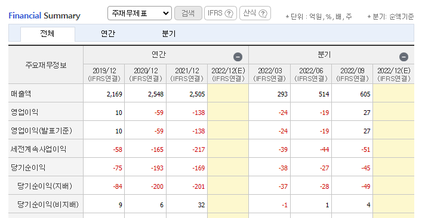The image size is (425, 218).
Task: Click the 2,169 매출액 value
Action: click(x=115, y=94)
